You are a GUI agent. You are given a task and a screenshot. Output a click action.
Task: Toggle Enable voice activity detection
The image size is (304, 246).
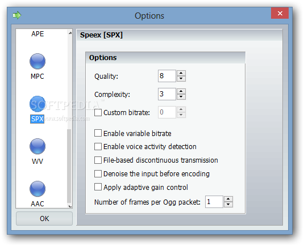pyautogui.click(x=98, y=147)
